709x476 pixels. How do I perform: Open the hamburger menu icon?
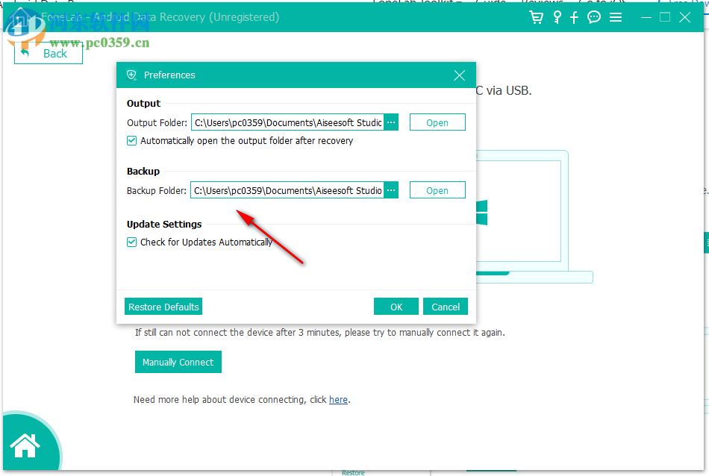click(616, 16)
